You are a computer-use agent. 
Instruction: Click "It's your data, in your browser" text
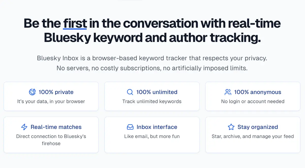tap(51, 101)
